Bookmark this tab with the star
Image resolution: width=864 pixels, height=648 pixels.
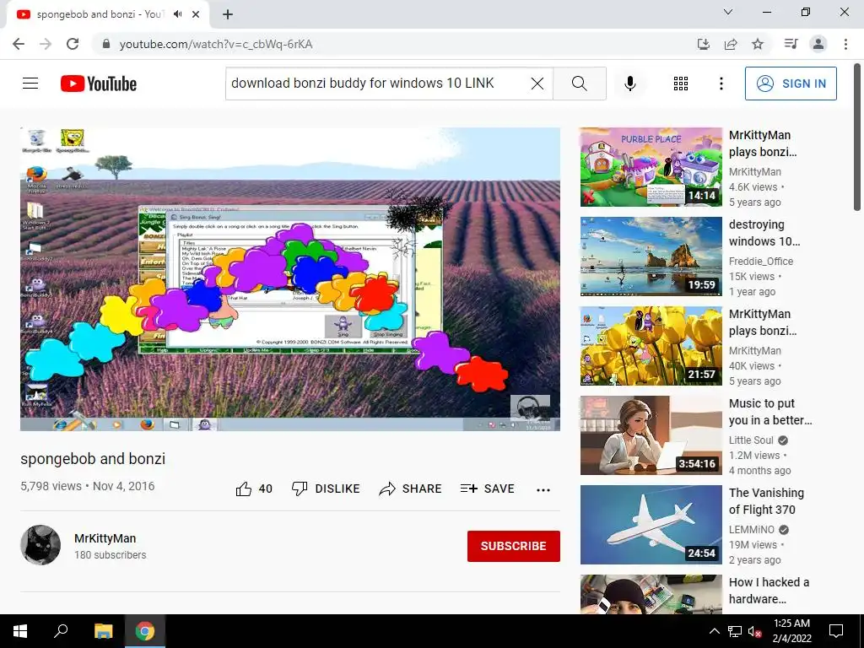758,44
